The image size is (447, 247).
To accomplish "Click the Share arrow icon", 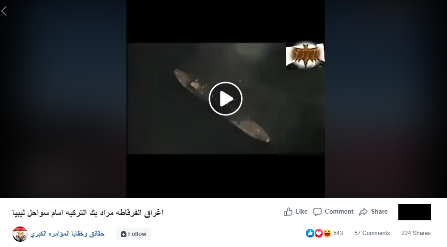I will [363, 212].
